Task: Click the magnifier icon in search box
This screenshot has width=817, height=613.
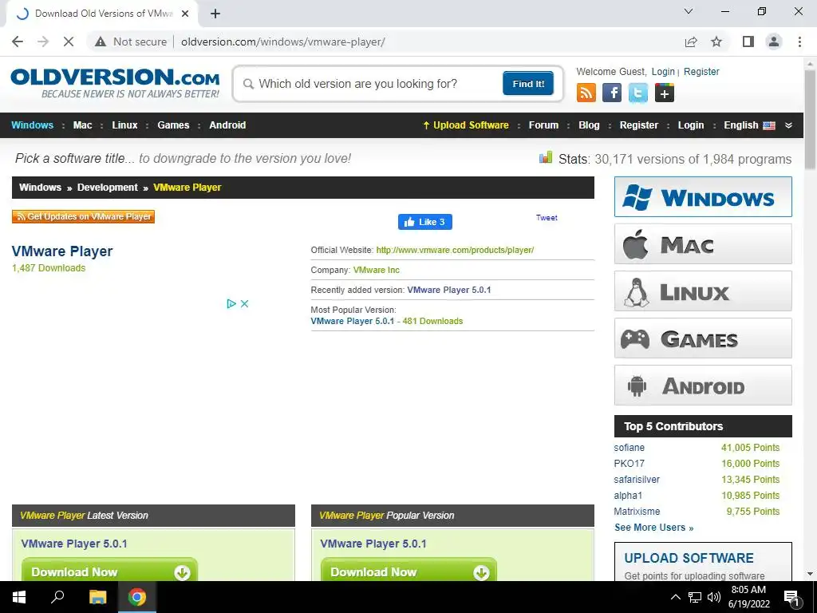Action: pos(249,84)
